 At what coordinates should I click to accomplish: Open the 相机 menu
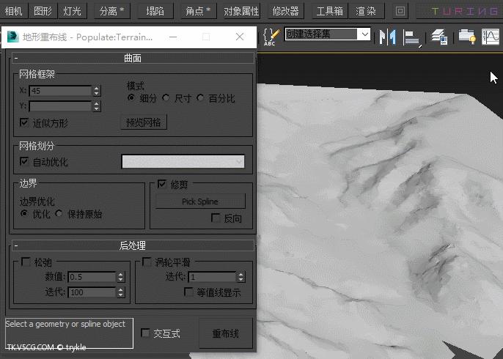point(14,11)
